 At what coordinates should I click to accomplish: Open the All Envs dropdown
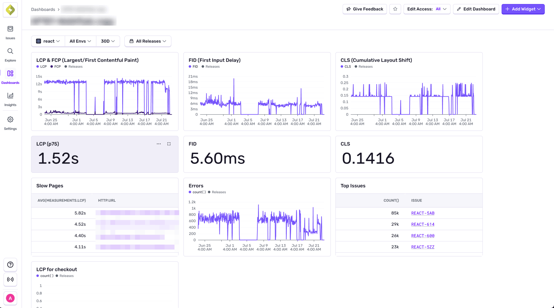pos(80,41)
